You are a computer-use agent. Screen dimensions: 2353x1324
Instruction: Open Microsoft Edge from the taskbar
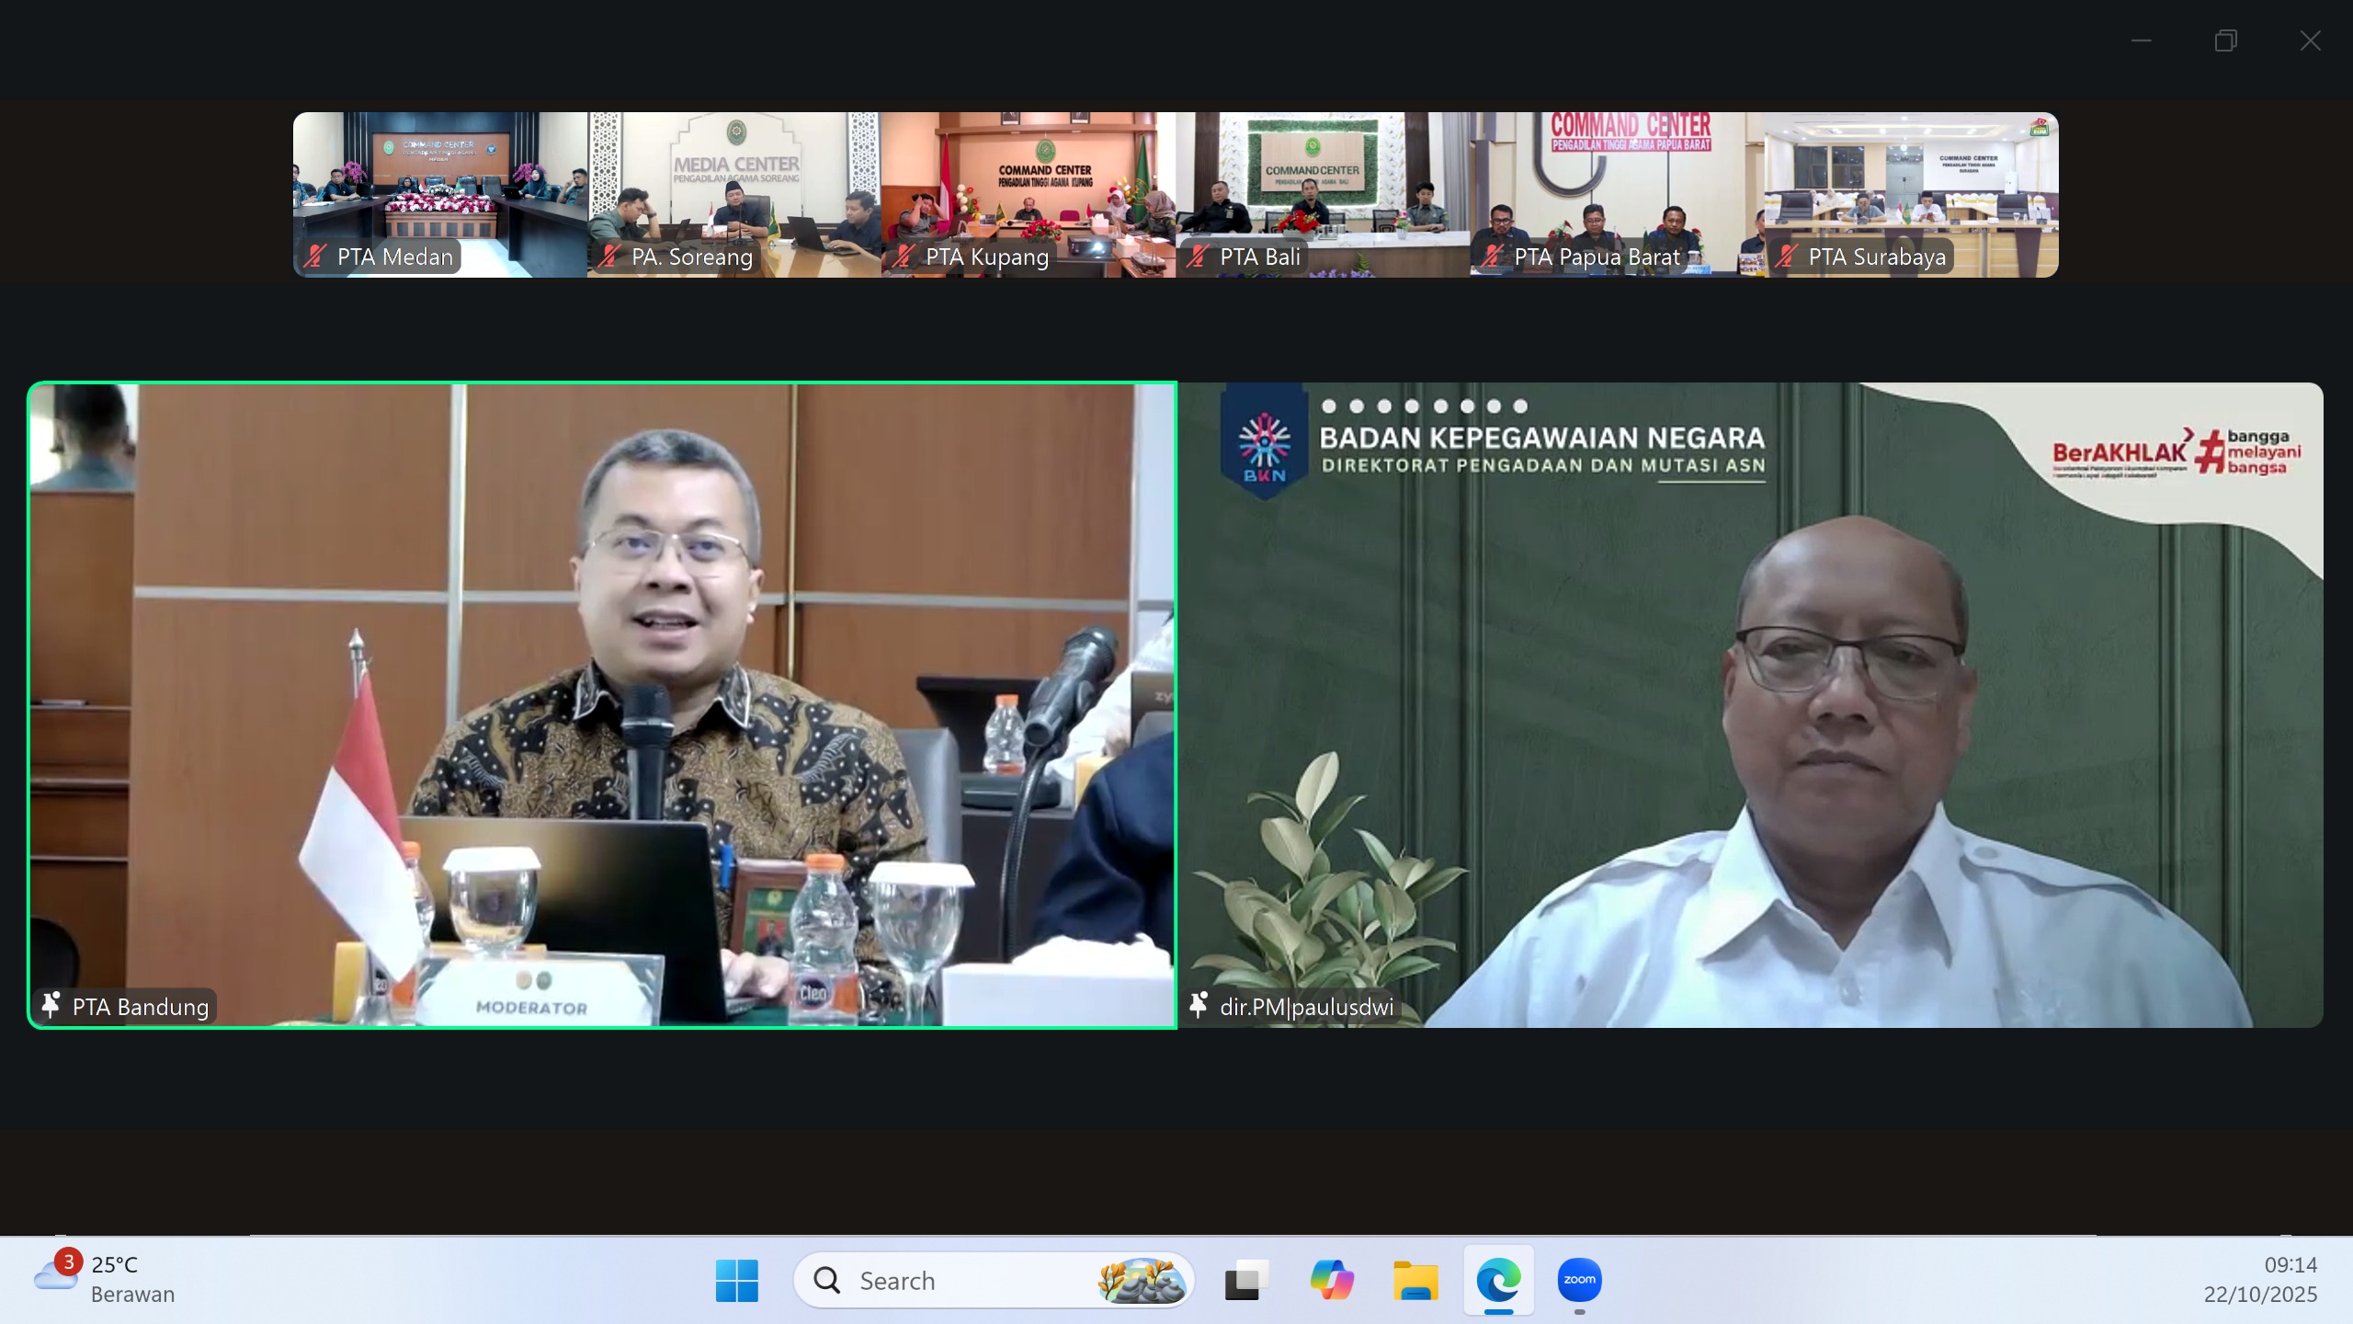tap(1498, 1280)
